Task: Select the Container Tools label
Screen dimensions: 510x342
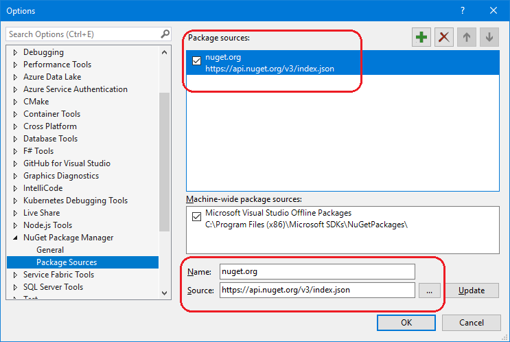Action: [51, 114]
